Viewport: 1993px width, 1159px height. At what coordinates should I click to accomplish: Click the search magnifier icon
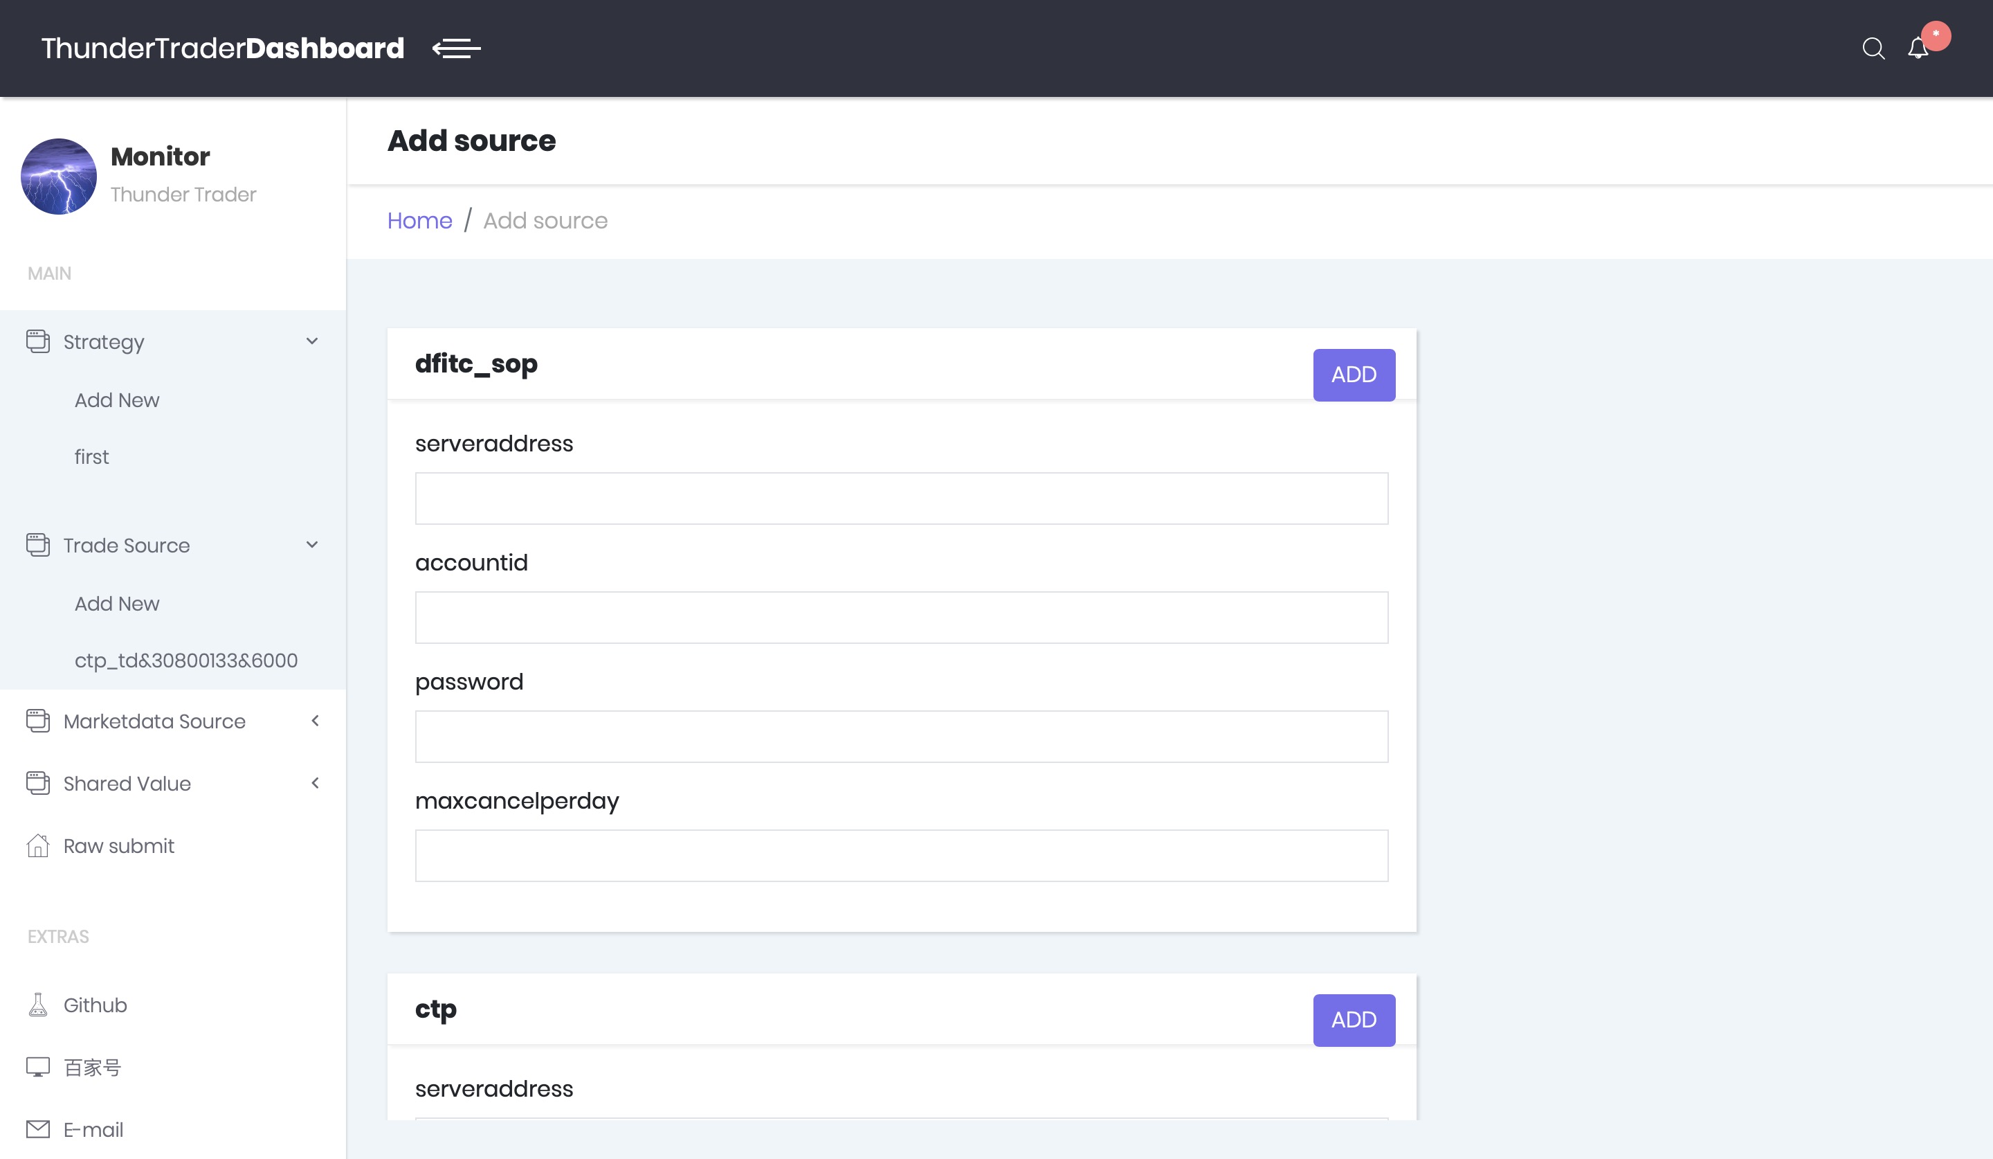[x=1873, y=48]
